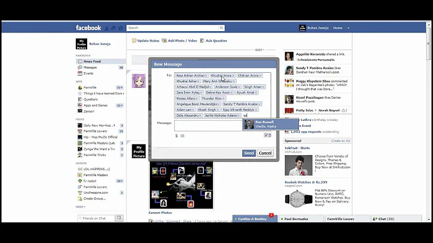Click the Ask Question icon
Screen dimensions: 433x243
coord(202,40)
